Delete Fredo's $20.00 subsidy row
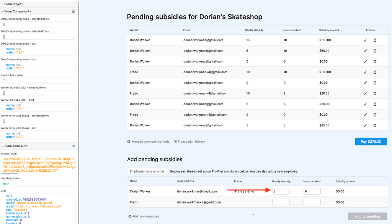 (x=375, y=93)
